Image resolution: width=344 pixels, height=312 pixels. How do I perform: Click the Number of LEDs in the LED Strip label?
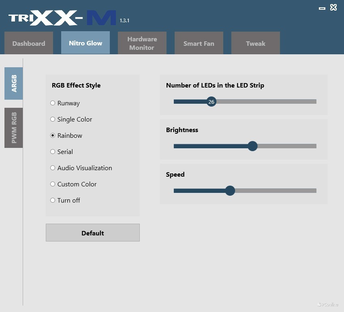click(x=215, y=85)
